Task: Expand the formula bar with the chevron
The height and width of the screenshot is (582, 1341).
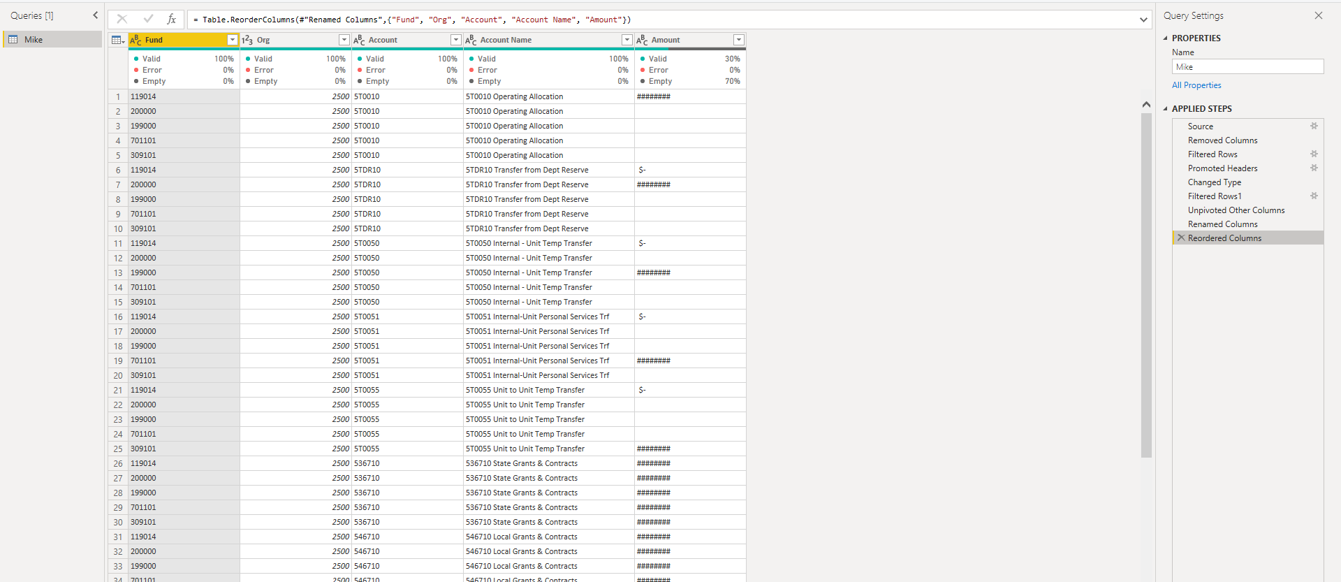Action: (1143, 20)
